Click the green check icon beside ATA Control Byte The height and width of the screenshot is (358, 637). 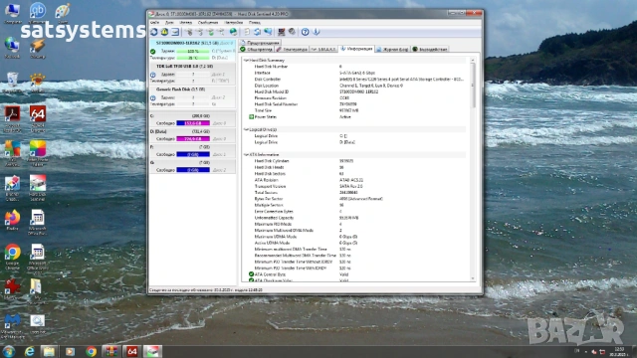click(x=251, y=274)
